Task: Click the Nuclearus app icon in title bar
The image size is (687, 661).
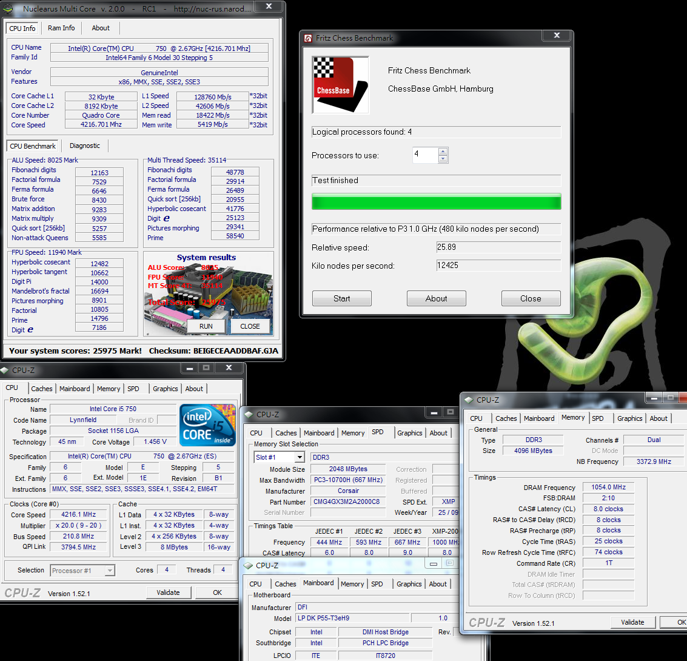Action: tap(8, 8)
